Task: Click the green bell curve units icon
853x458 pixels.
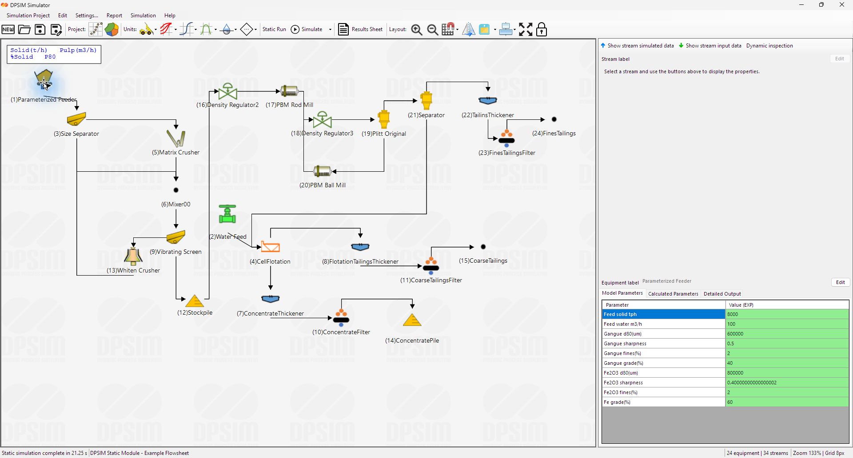Action: [206, 30]
